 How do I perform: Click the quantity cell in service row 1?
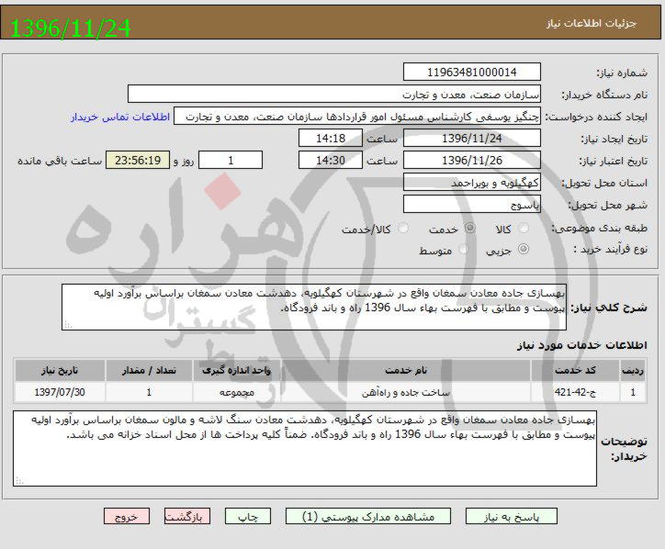(x=149, y=392)
